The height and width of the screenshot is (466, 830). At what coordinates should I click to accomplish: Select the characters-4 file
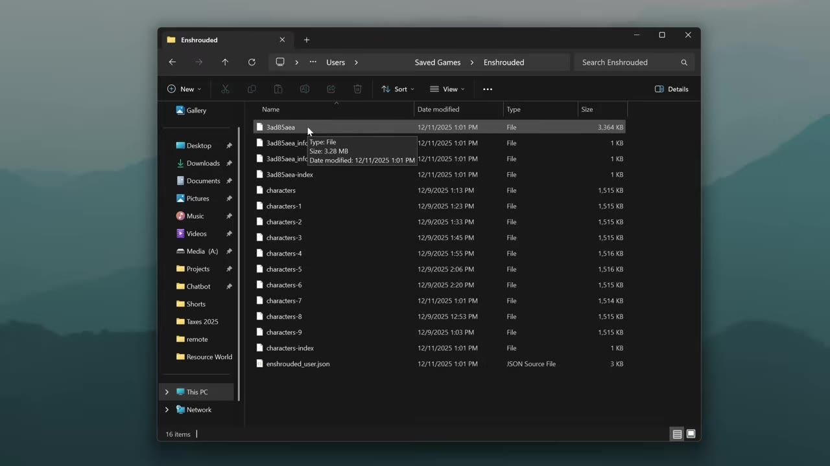tap(439, 254)
